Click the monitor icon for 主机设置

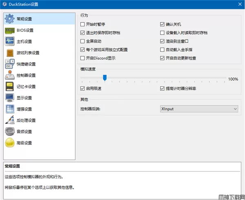tap(9, 41)
